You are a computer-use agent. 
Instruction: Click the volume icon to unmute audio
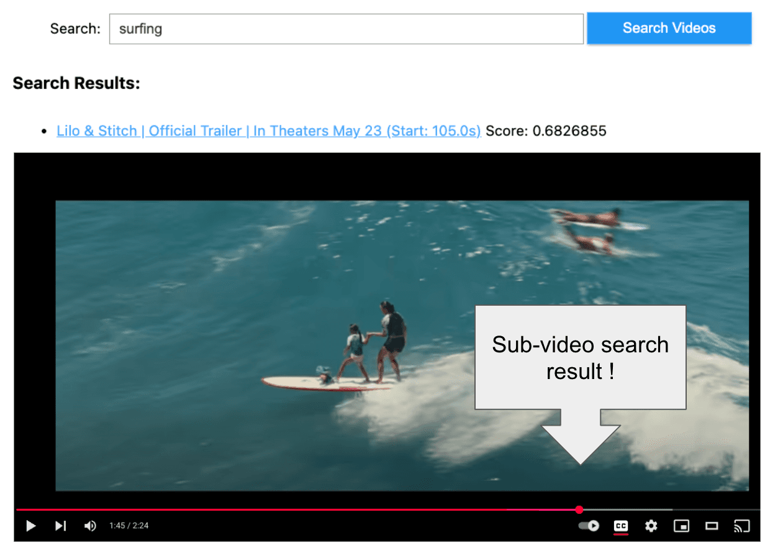tap(89, 526)
